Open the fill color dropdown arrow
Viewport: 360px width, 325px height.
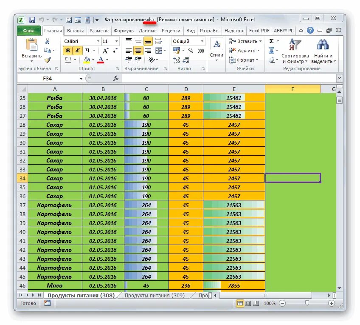93,60
